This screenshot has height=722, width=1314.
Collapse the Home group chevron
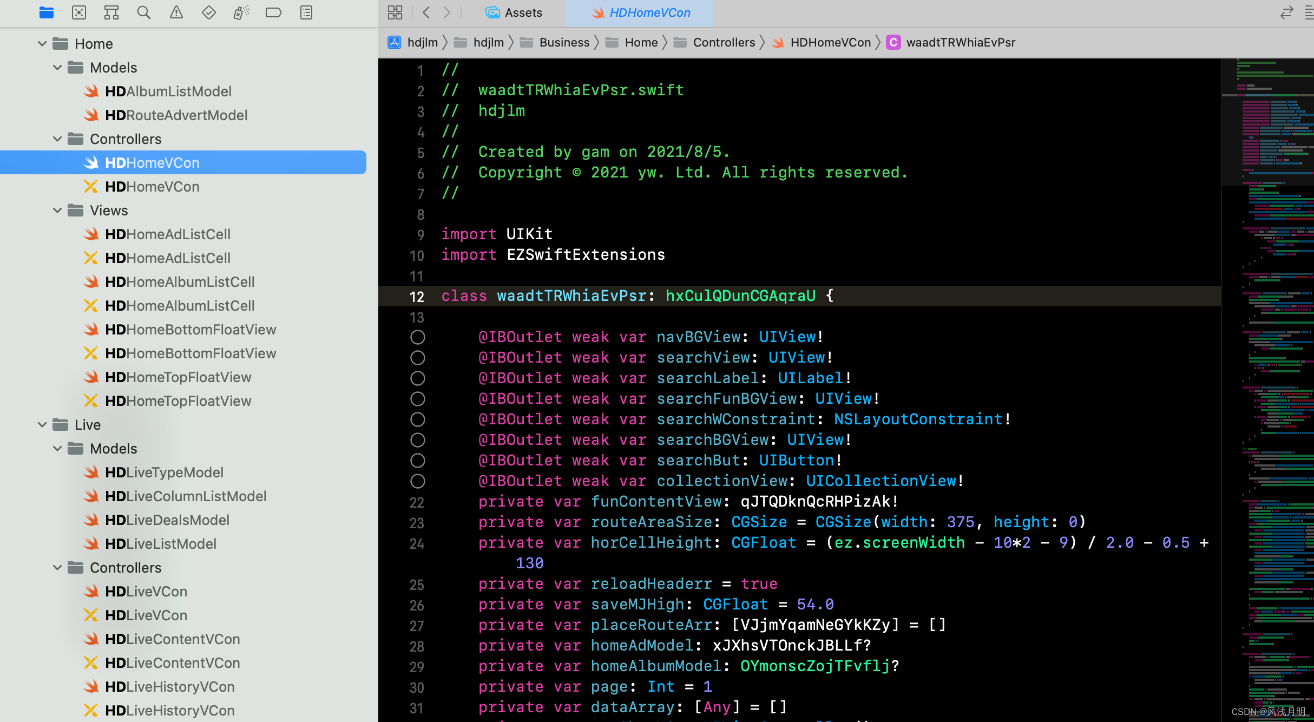click(42, 43)
